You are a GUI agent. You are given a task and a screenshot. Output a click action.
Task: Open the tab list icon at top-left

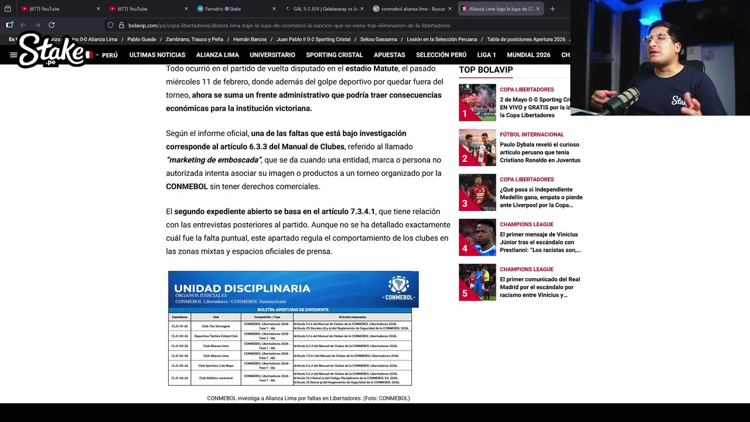[x=8, y=9]
